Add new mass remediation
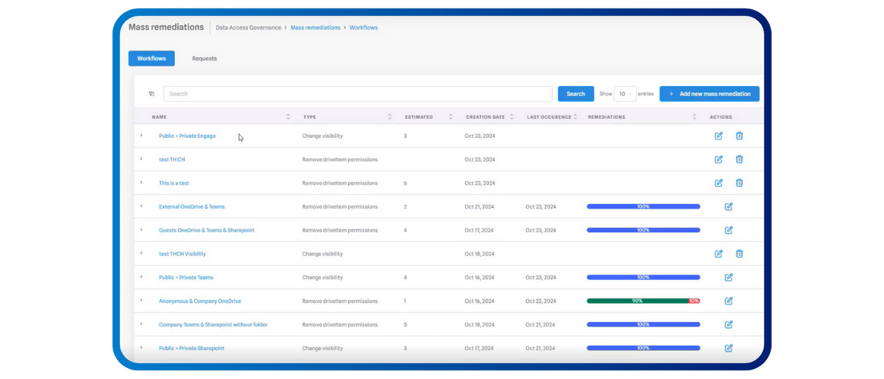884x379 pixels. [709, 94]
